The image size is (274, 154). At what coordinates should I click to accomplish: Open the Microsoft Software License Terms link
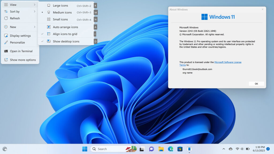pyautogui.click(x=228, y=62)
